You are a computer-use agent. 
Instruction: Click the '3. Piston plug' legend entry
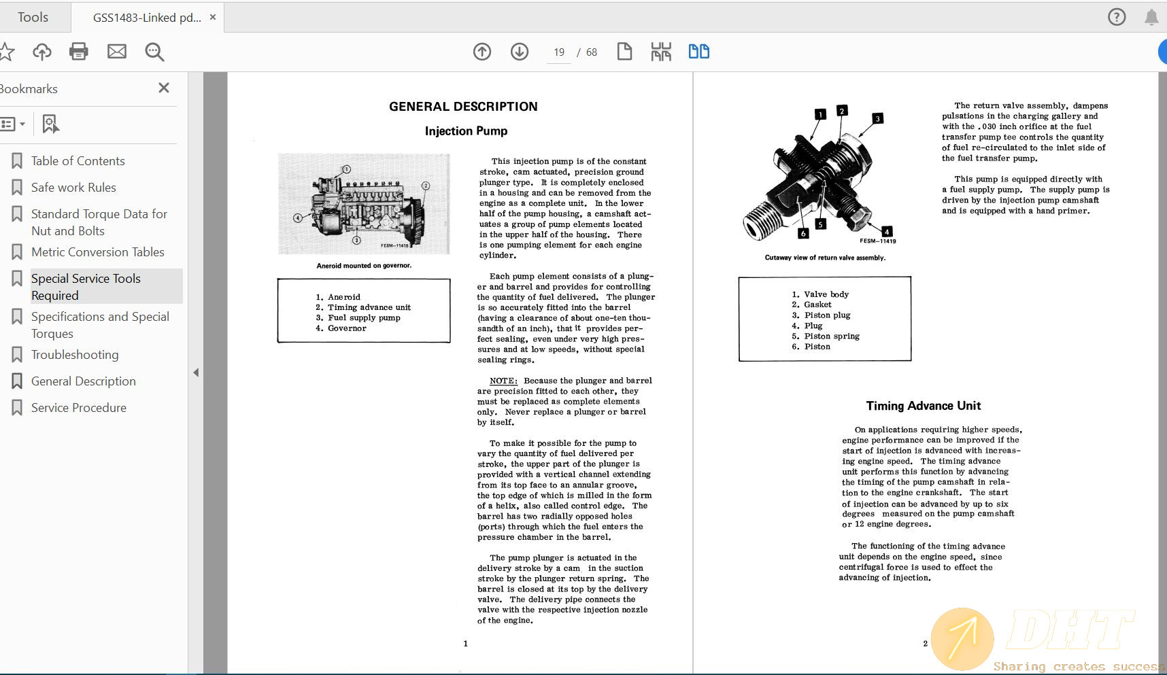coord(821,315)
